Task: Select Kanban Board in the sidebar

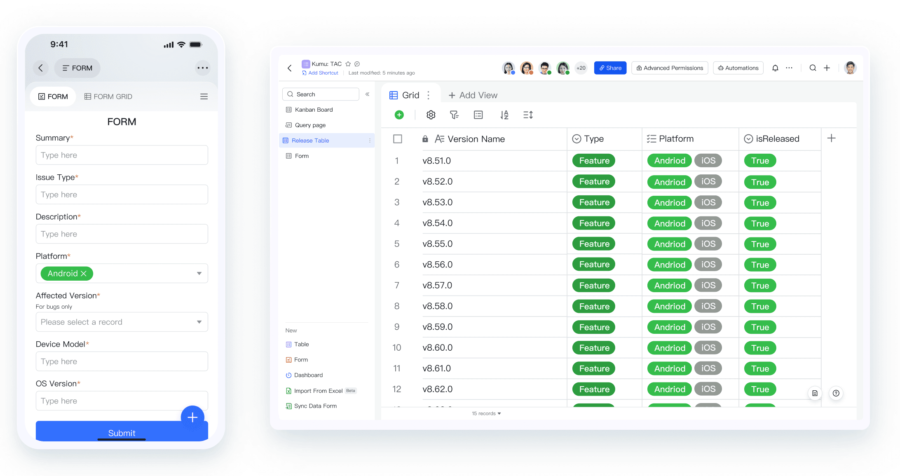Action: (314, 110)
